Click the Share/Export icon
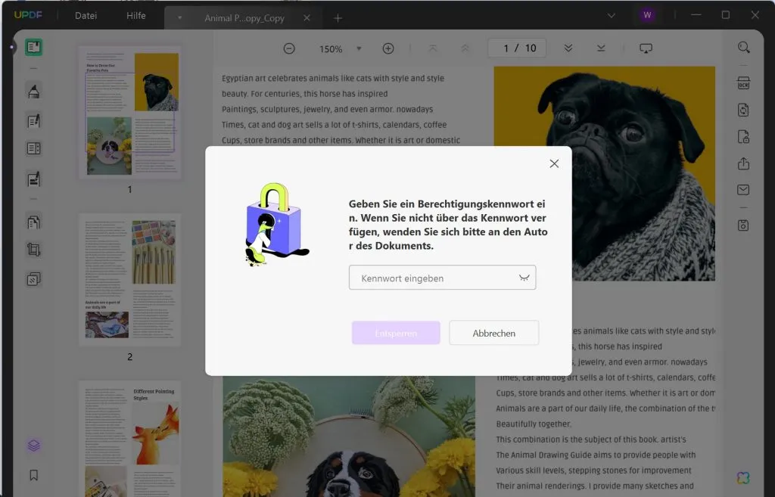Image resolution: width=775 pixels, height=497 pixels. click(x=742, y=164)
